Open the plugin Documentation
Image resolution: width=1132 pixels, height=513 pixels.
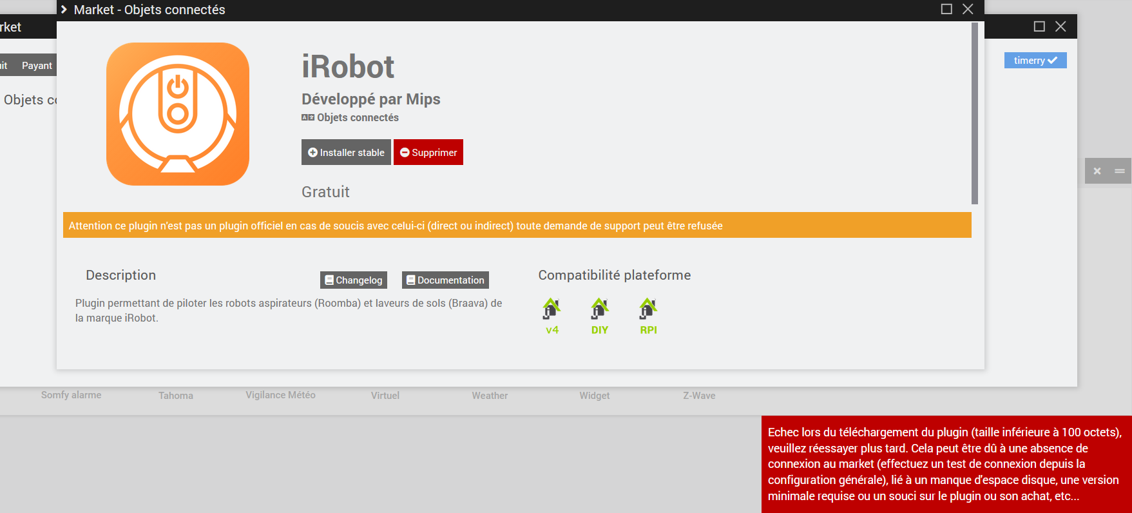[445, 280]
